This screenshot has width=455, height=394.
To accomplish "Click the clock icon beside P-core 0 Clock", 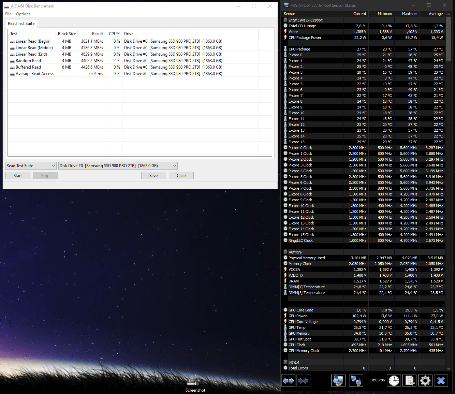I will [x=285, y=148].
